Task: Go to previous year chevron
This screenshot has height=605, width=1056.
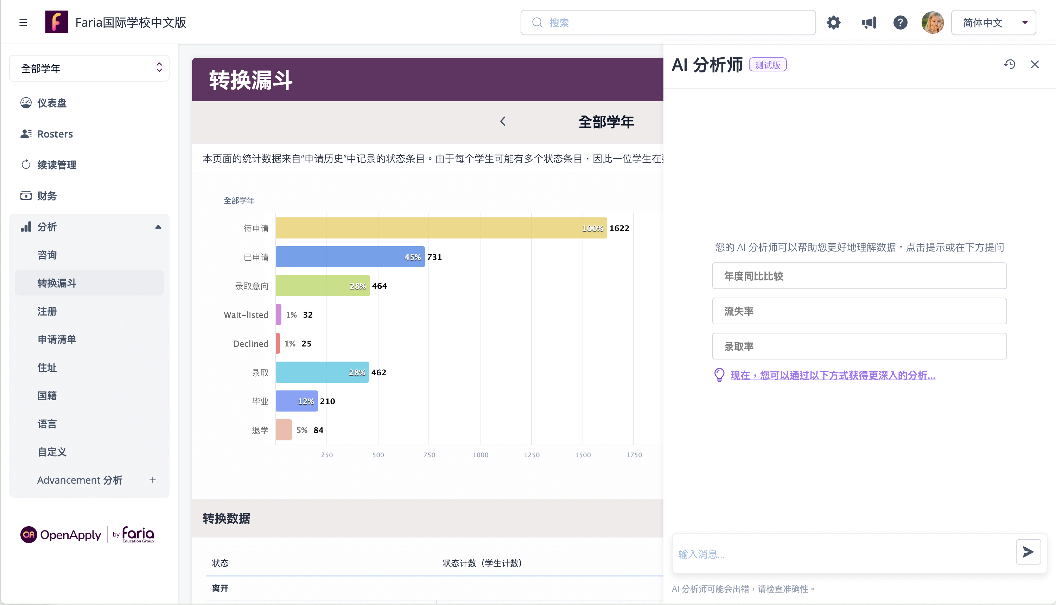Action: coord(503,121)
